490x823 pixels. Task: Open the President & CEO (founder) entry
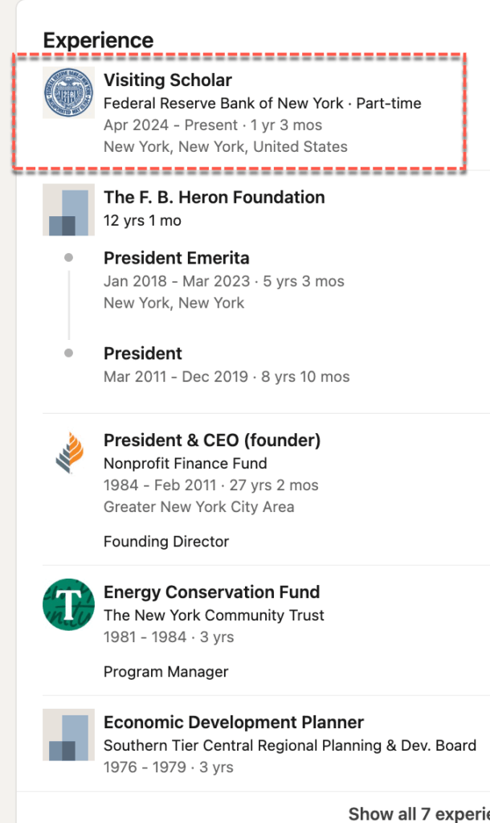click(x=211, y=440)
